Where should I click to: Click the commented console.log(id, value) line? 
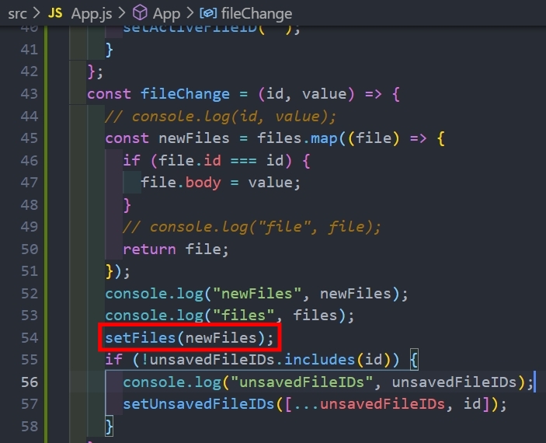(220, 117)
